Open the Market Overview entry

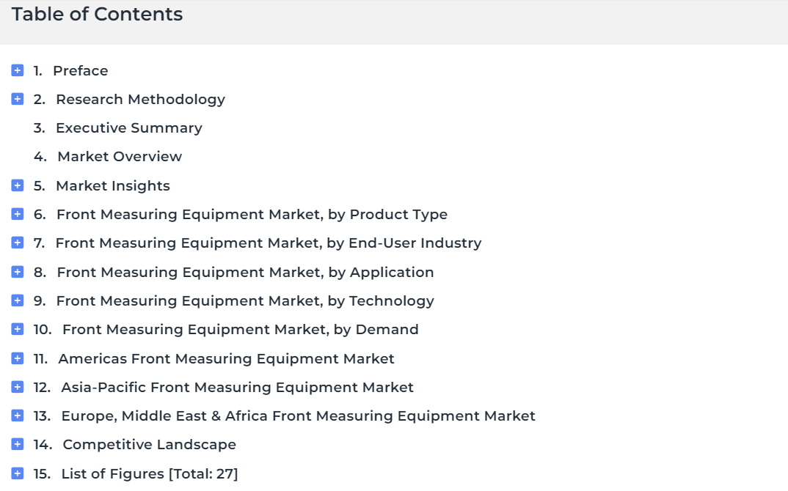(x=120, y=157)
